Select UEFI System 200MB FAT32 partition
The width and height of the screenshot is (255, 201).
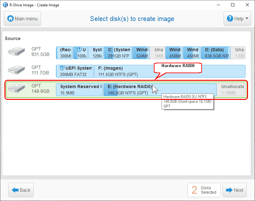point(75,71)
